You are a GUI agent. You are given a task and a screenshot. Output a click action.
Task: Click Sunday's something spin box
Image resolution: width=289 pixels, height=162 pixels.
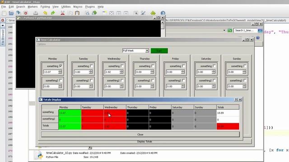point(237,72)
